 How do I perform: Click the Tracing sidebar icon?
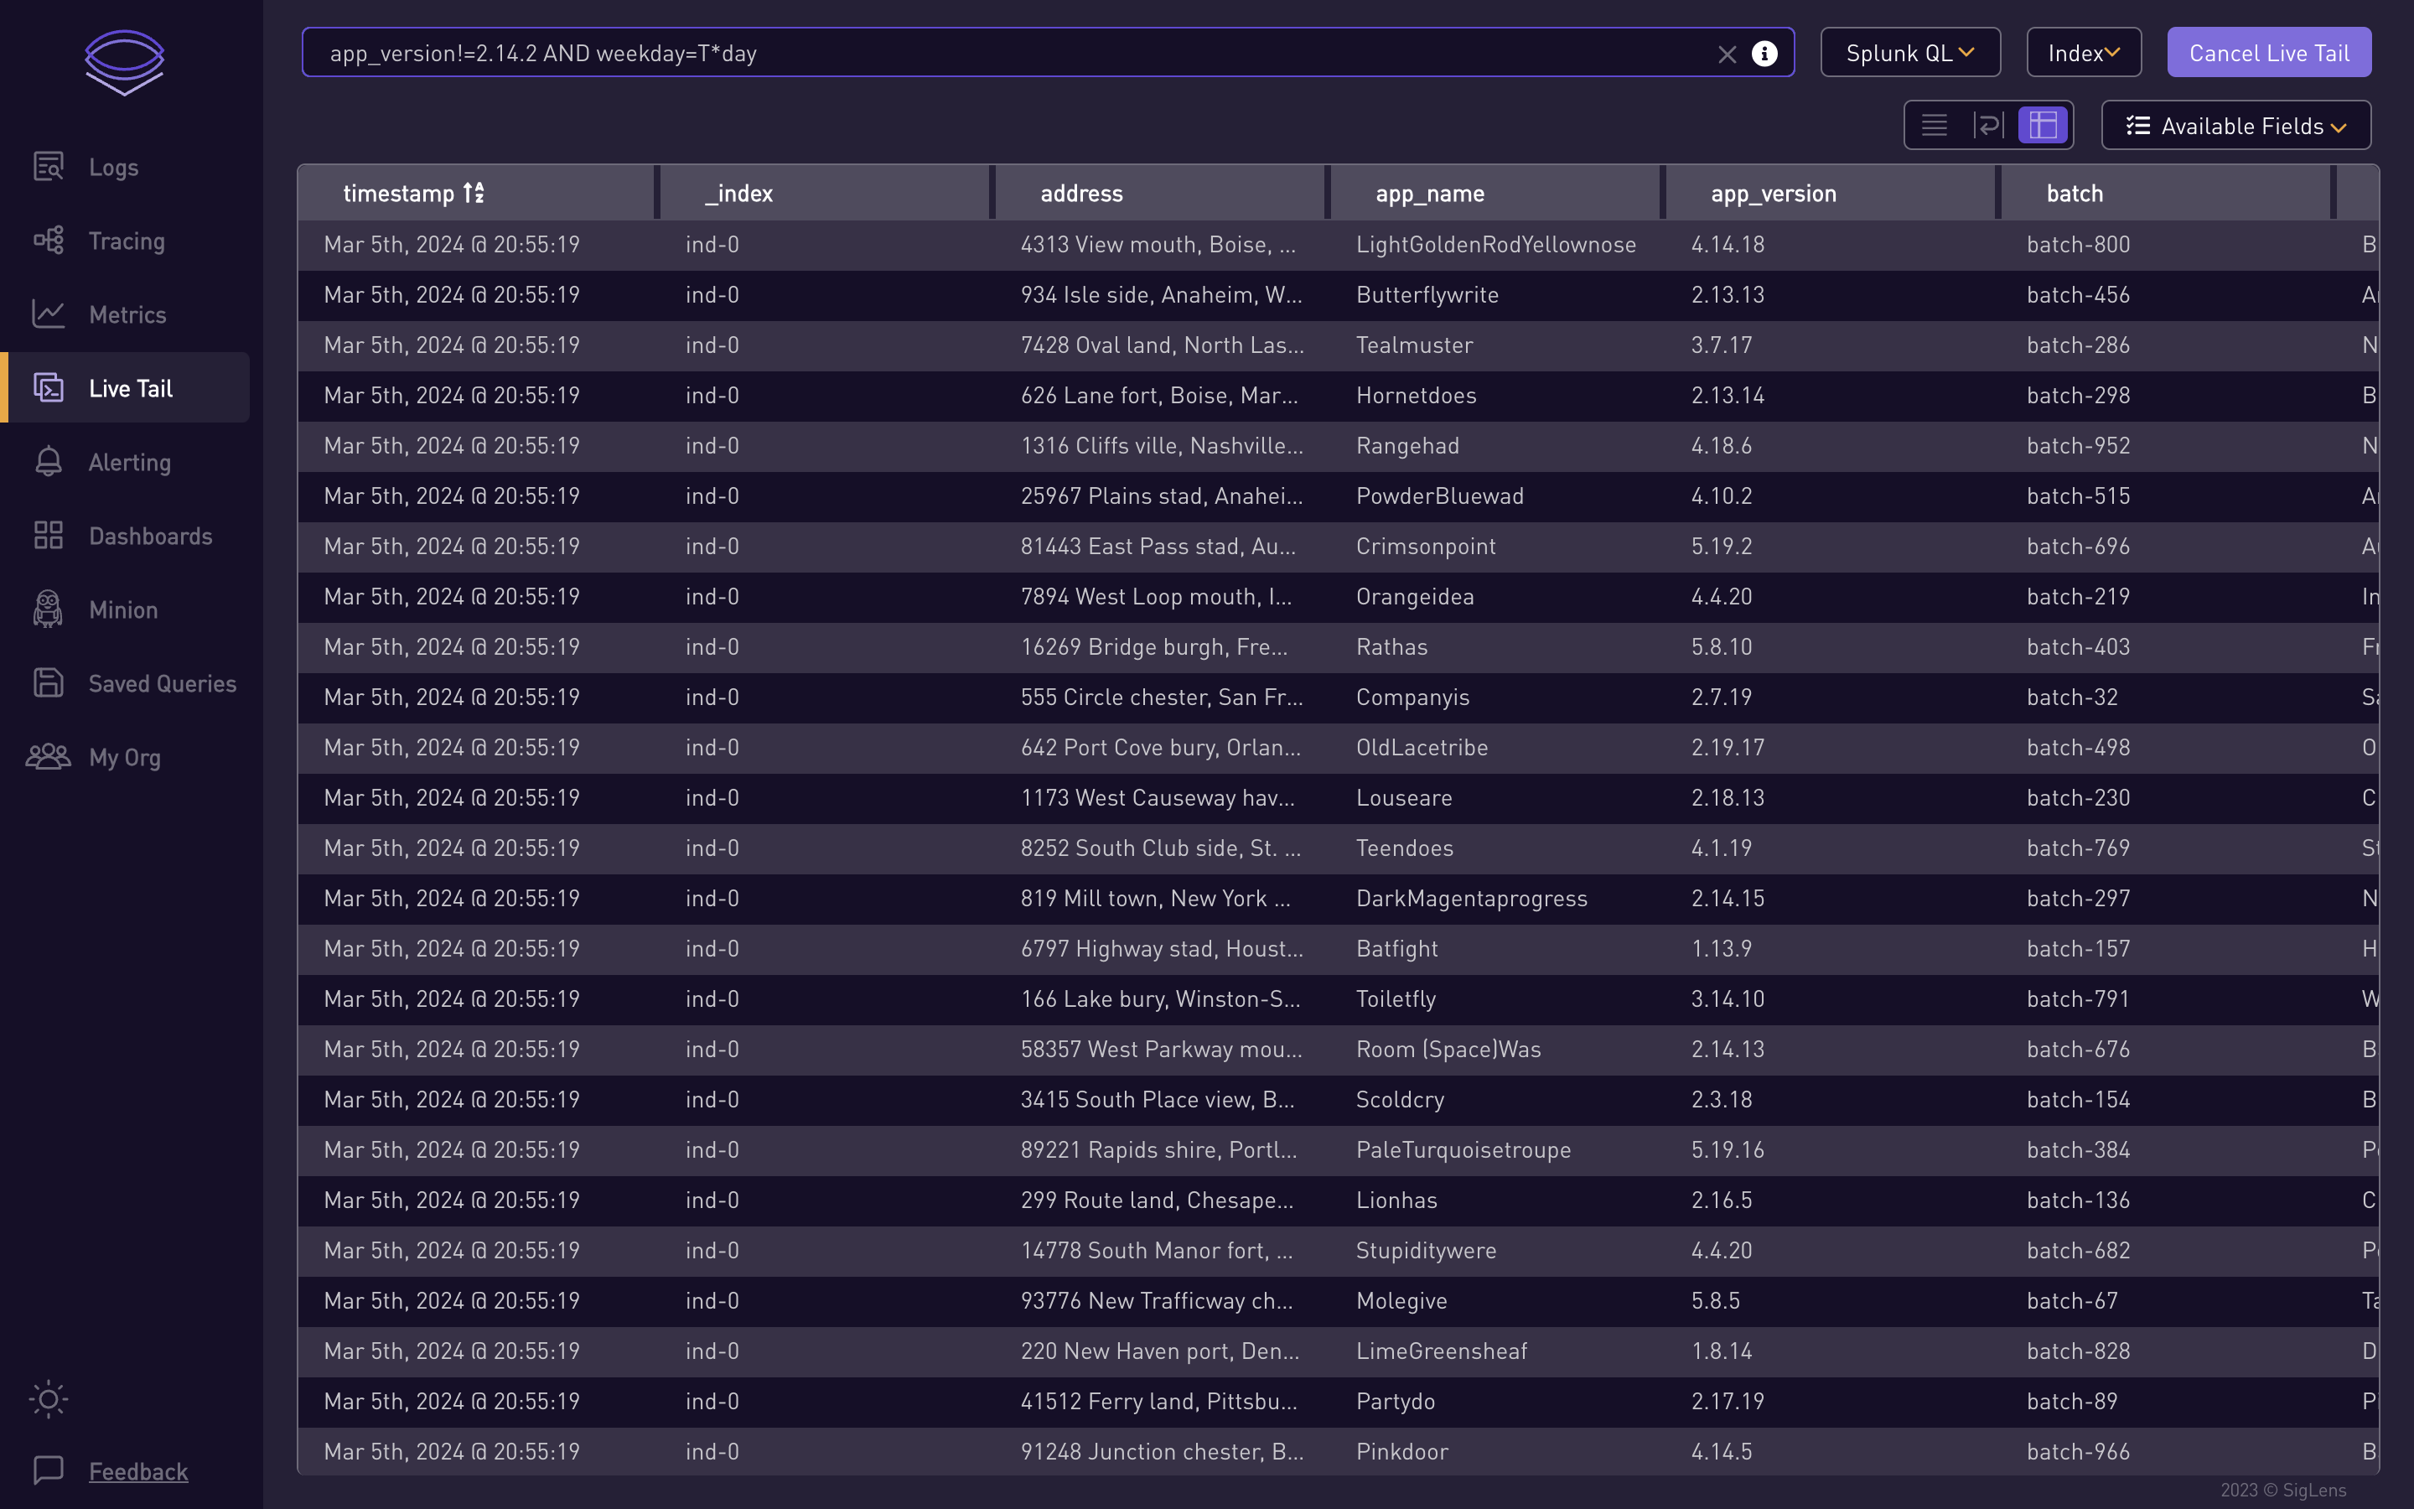[48, 241]
